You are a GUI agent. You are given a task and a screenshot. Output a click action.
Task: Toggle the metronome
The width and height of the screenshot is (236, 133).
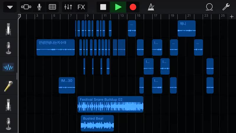coord(151,7)
